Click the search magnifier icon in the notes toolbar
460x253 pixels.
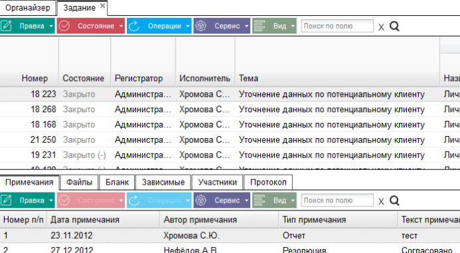pos(394,201)
